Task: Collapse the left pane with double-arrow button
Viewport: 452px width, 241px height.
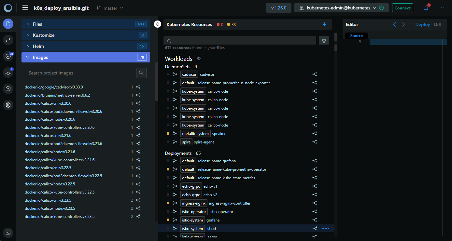Action: coord(157,24)
